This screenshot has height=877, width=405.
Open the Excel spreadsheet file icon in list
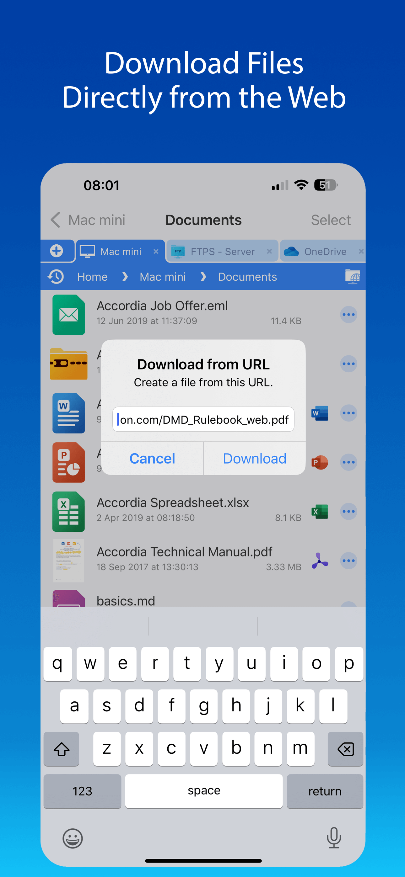(68, 511)
